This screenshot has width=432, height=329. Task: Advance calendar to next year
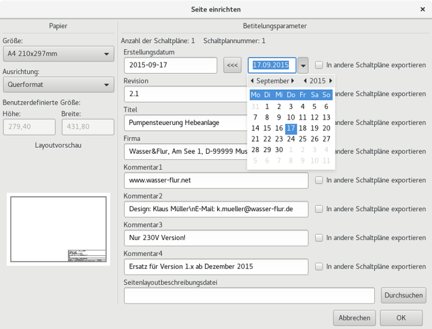(331, 81)
